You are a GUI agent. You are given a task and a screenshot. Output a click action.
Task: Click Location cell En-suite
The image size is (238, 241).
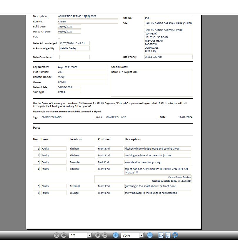click(82, 162)
